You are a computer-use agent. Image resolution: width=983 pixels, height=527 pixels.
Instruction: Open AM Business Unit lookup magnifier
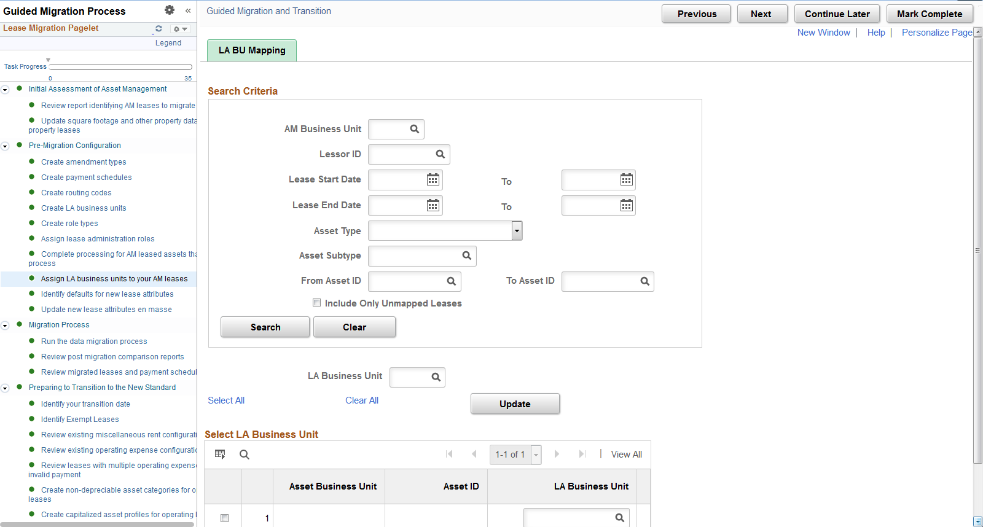coord(415,129)
